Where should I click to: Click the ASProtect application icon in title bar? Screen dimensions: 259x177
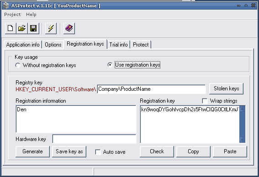point(6,5)
